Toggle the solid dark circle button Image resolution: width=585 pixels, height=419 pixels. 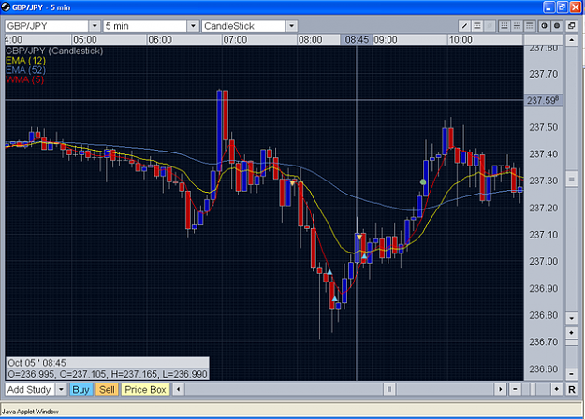tap(557, 26)
